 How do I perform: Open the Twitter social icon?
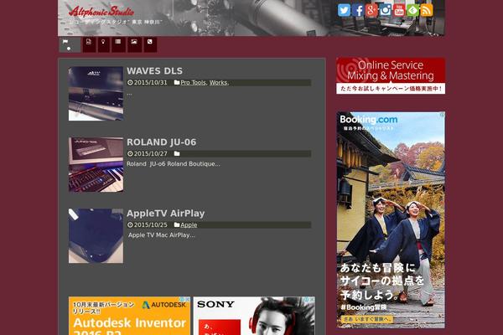pos(344,10)
